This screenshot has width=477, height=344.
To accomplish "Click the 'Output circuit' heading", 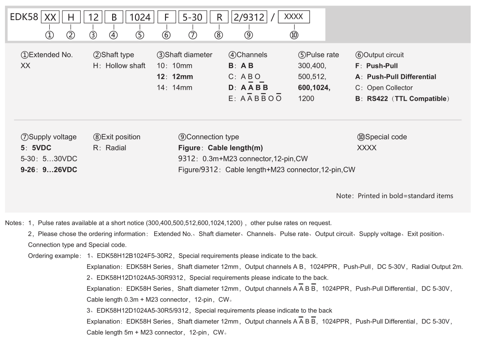I will [x=379, y=55].
